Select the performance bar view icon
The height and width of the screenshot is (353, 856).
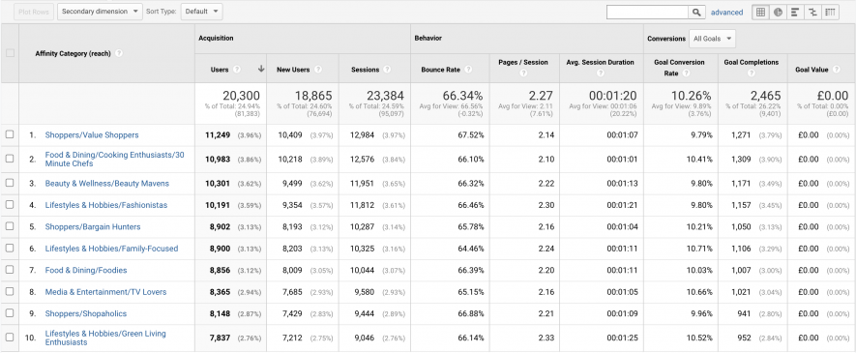pos(795,12)
